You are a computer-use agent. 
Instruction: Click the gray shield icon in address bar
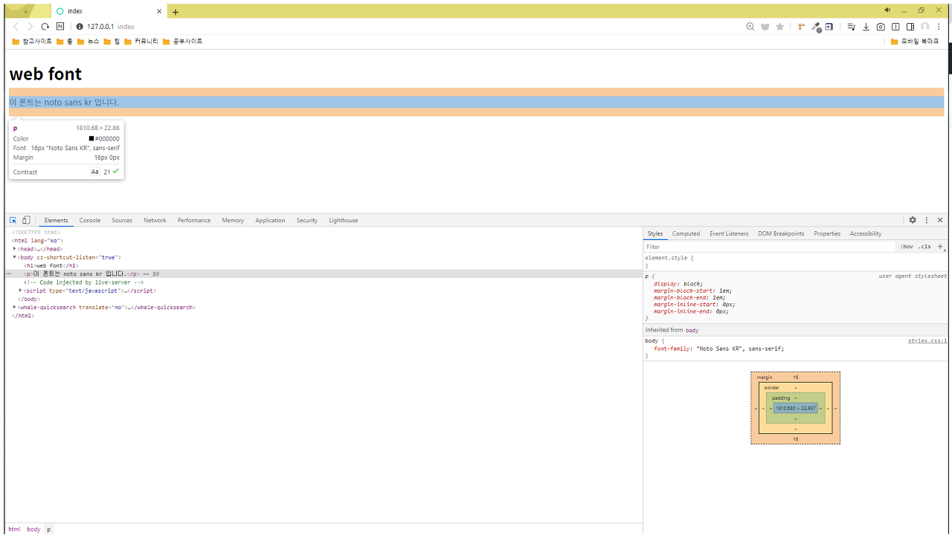pos(765,27)
